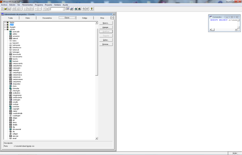This screenshot has width=242, height=155.
Task: Click the Ejecutar button
Action: click(x=106, y=36)
